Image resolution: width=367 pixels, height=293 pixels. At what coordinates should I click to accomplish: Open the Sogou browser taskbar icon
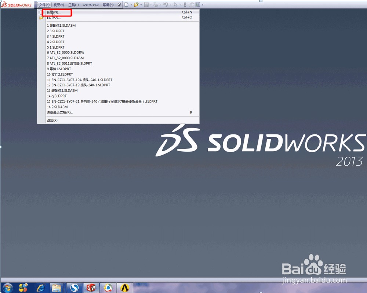click(x=75, y=288)
